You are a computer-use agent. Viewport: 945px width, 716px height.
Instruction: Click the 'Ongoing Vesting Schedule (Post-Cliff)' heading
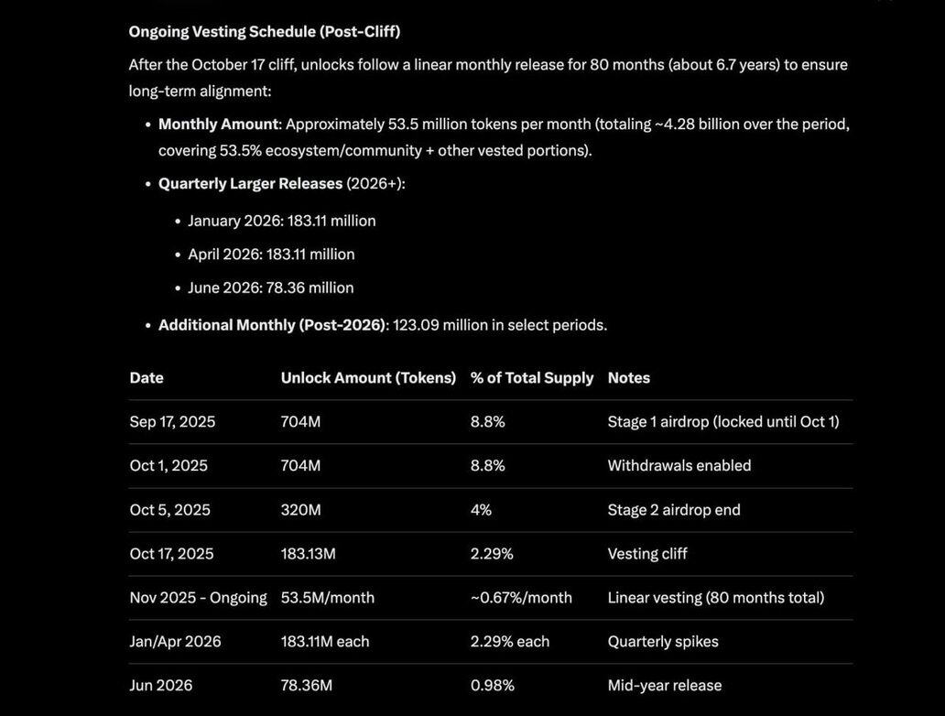coord(264,31)
